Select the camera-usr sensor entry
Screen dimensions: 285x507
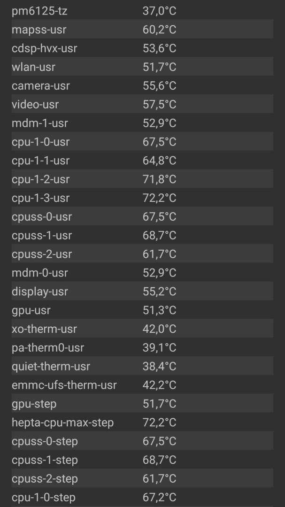coord(142,86)
